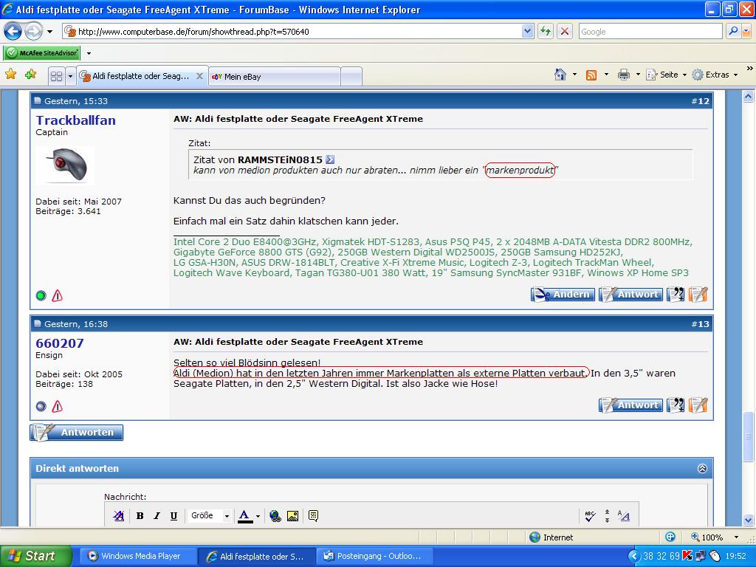The height and width of the screenshot is (567, 756).
Task: Close the Aldi festplatte tab
Action: pyautogui.click(x=199, y=76)
